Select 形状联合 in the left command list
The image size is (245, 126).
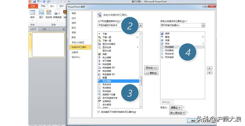tap(118, 88)
